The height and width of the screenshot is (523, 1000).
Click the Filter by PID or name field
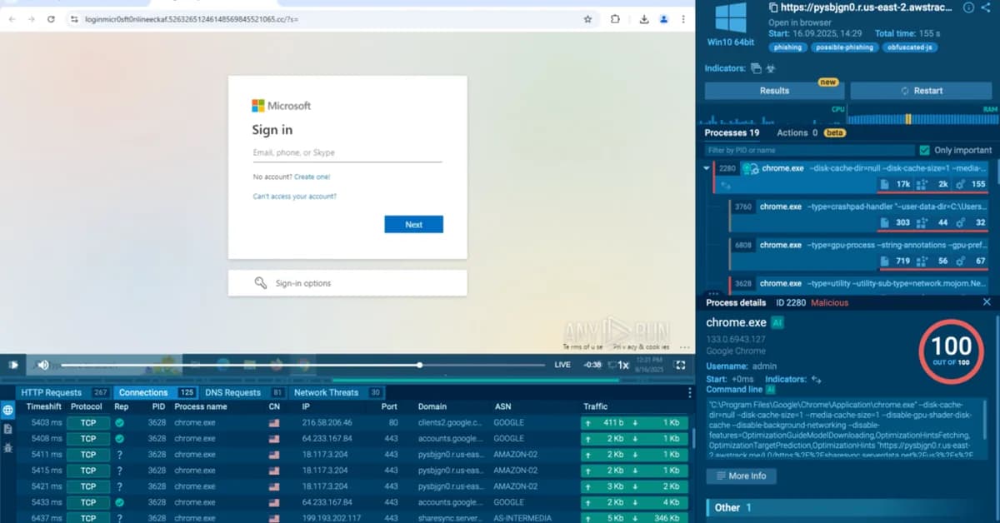point(808,150)
